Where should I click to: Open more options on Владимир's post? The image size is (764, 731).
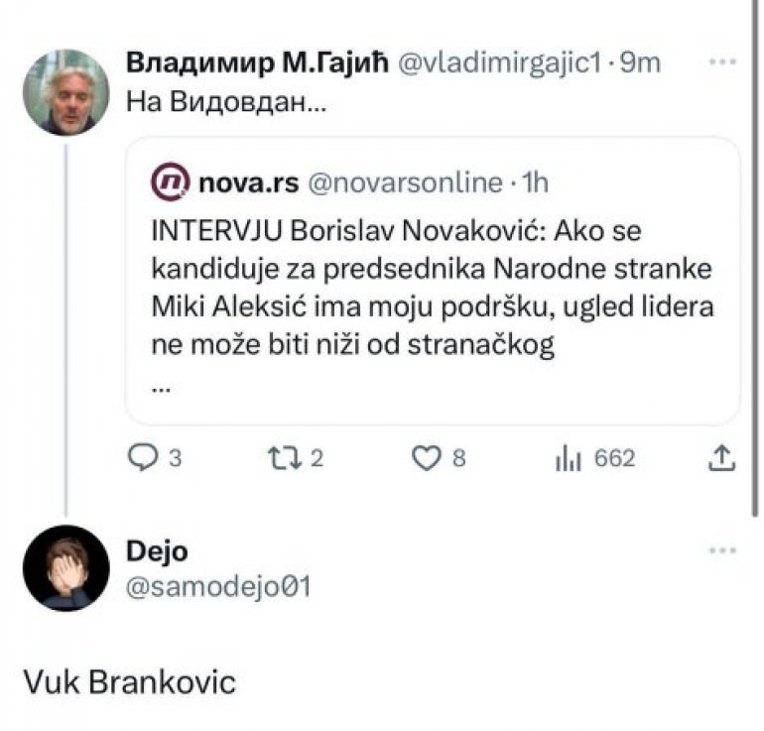[723, 61]
